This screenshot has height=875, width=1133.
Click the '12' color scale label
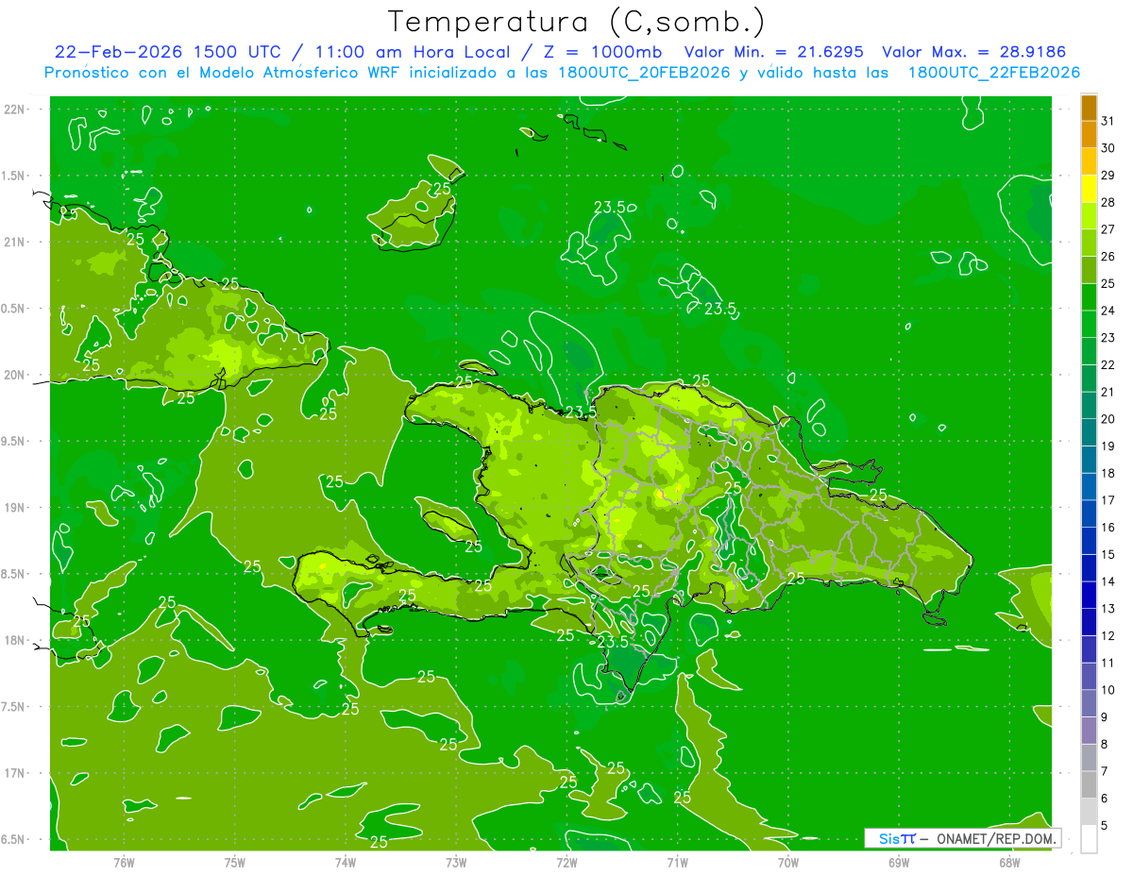(x=1108, y=635)
